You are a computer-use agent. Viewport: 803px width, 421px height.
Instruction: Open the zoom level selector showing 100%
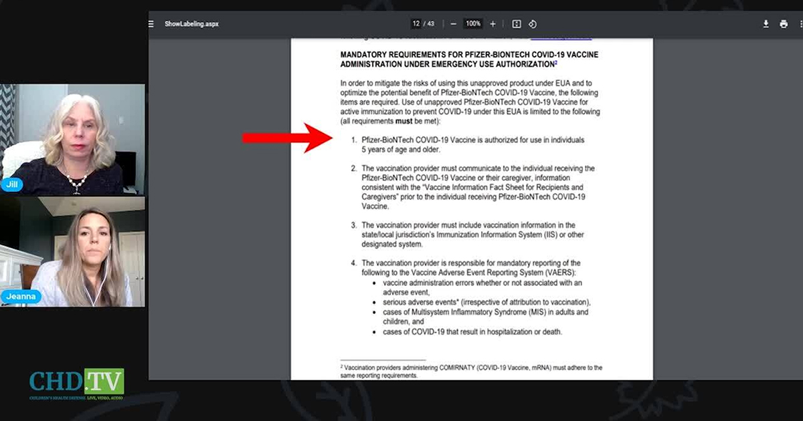point(472,23)
